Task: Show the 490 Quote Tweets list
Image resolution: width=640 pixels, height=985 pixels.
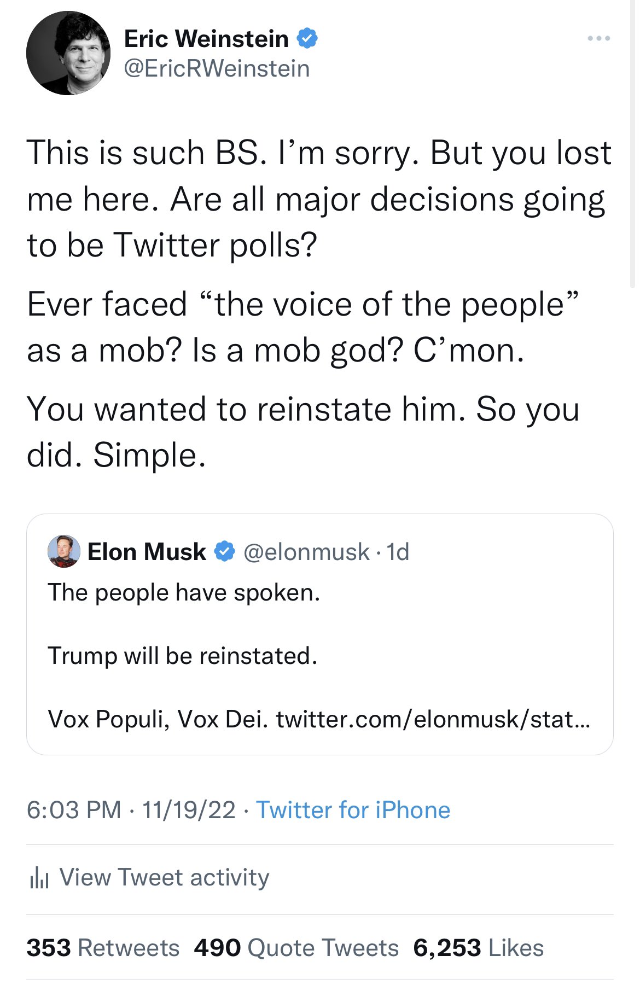Action: click(296, 948)
